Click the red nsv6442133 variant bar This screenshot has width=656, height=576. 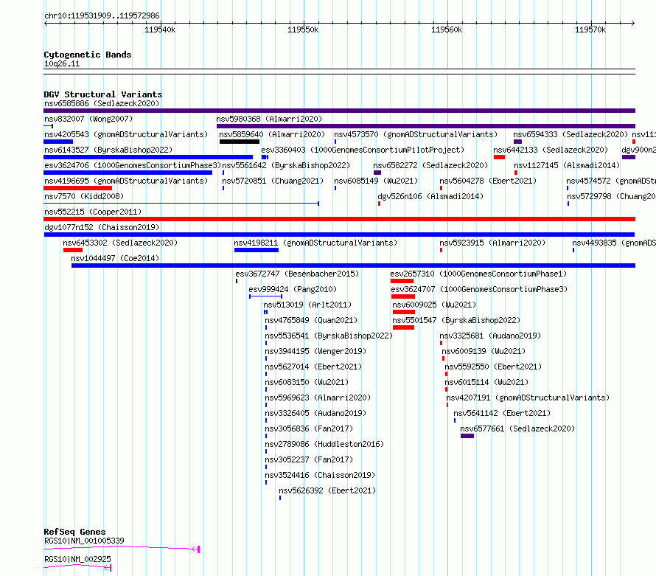tap(499, 157)
